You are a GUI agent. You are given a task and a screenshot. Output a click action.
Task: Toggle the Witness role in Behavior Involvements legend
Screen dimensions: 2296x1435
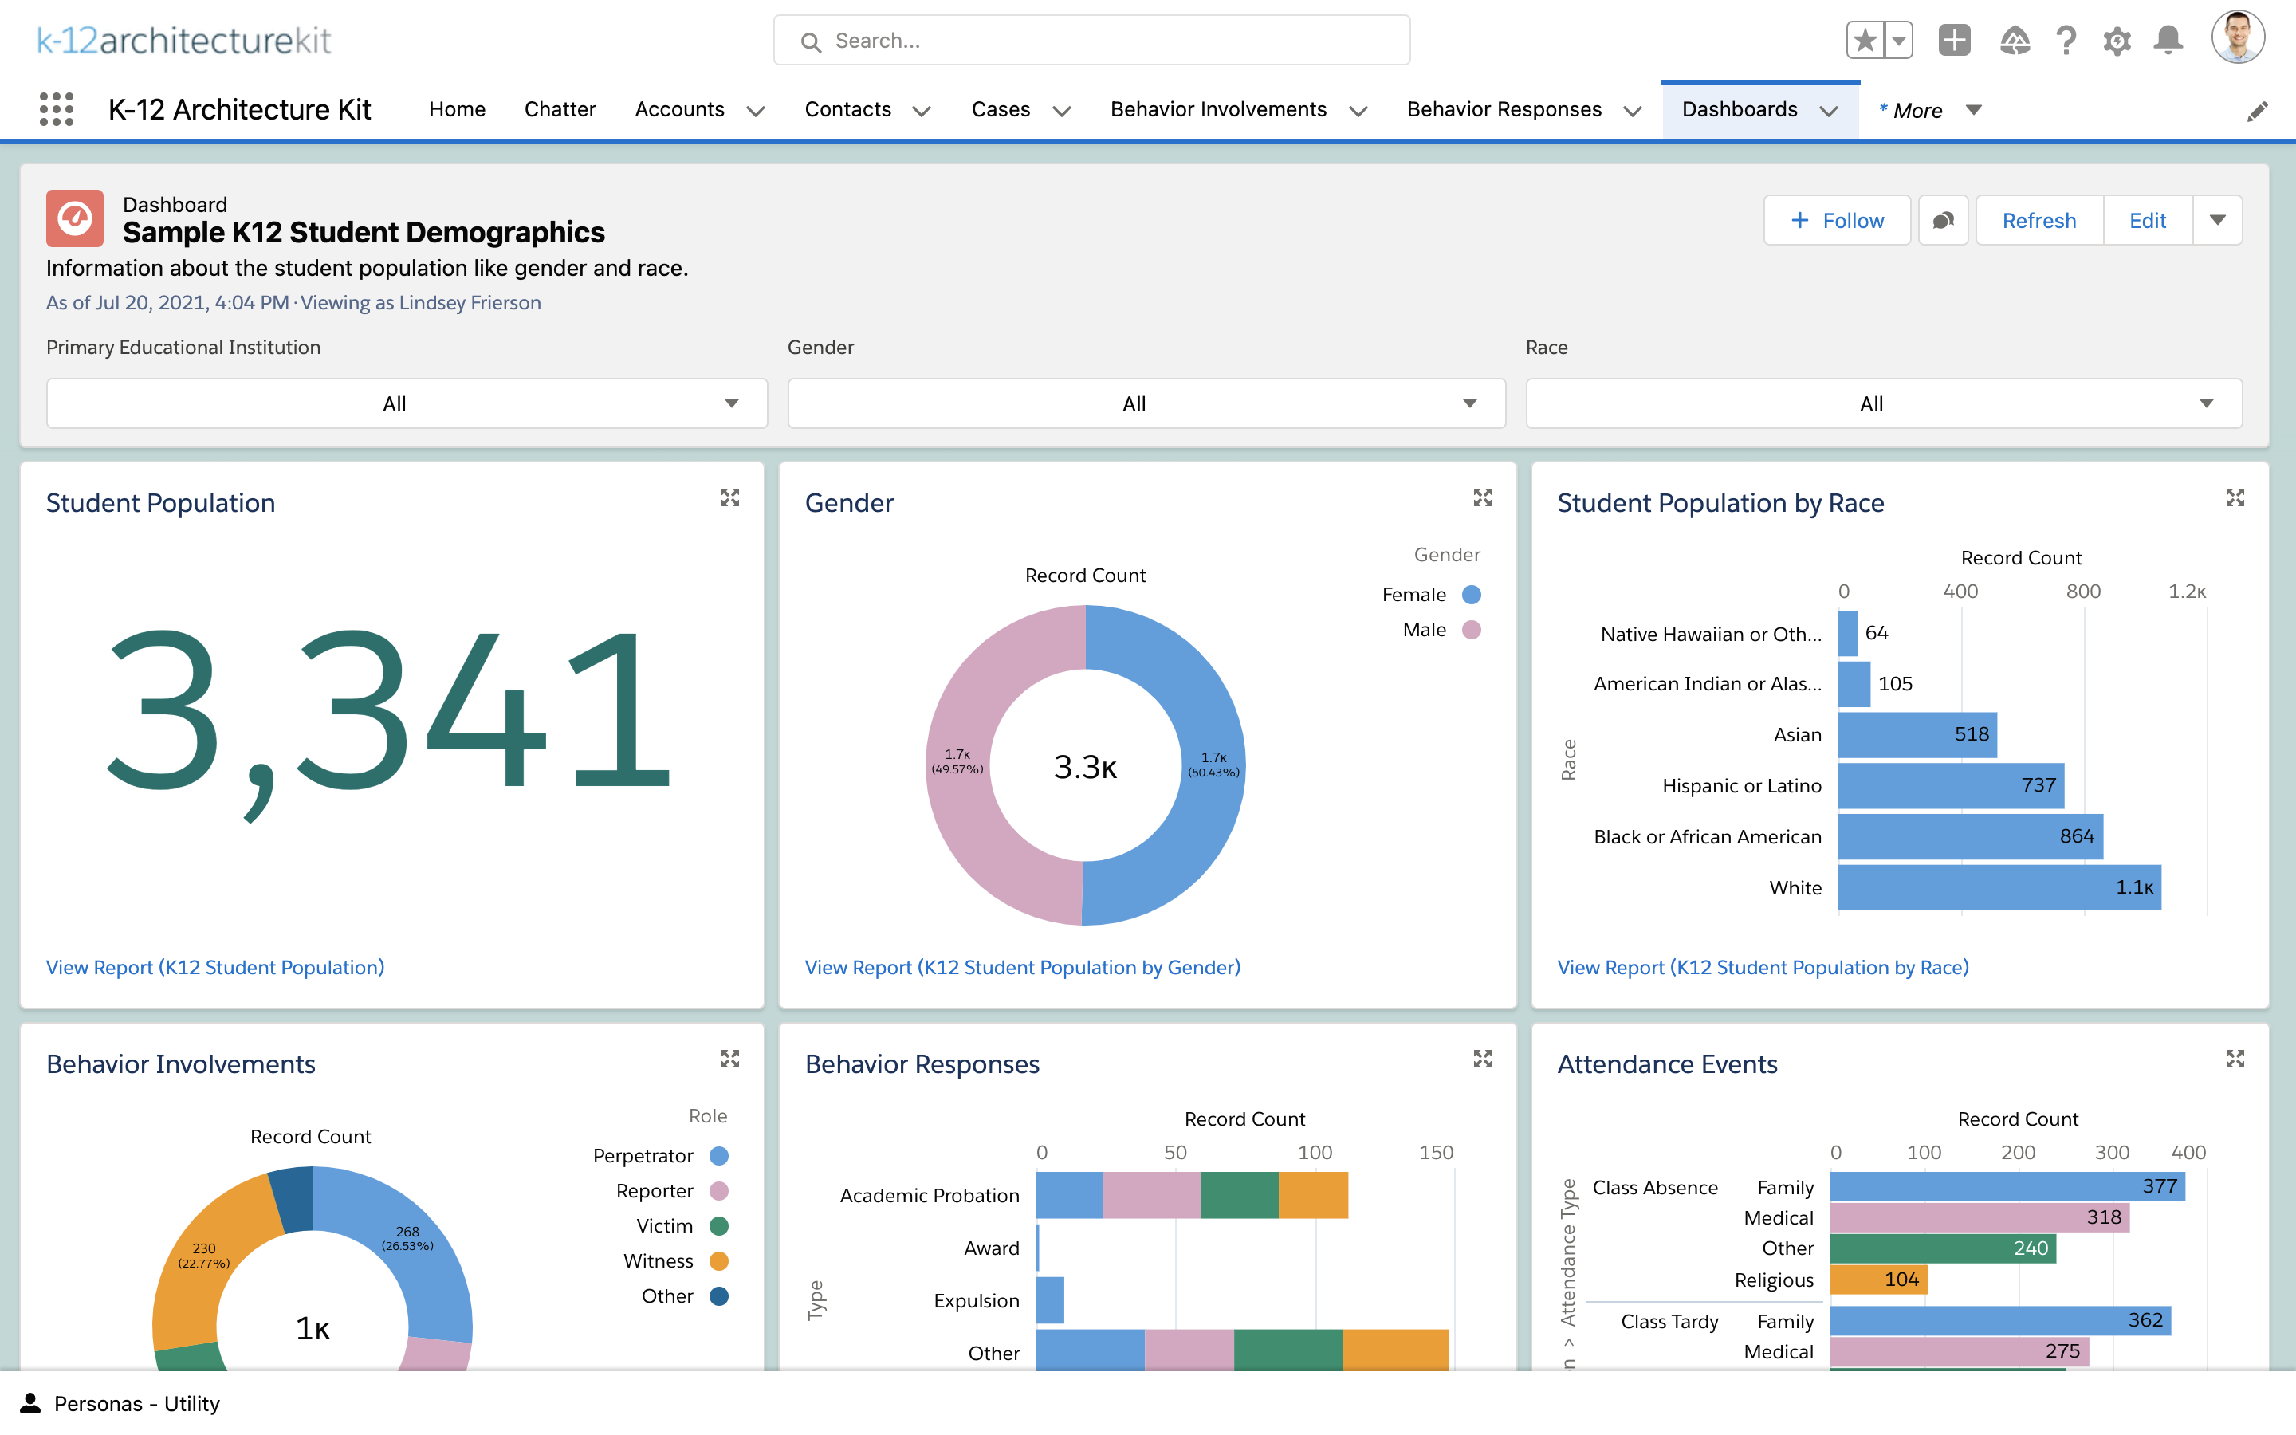click(659, 1260)
